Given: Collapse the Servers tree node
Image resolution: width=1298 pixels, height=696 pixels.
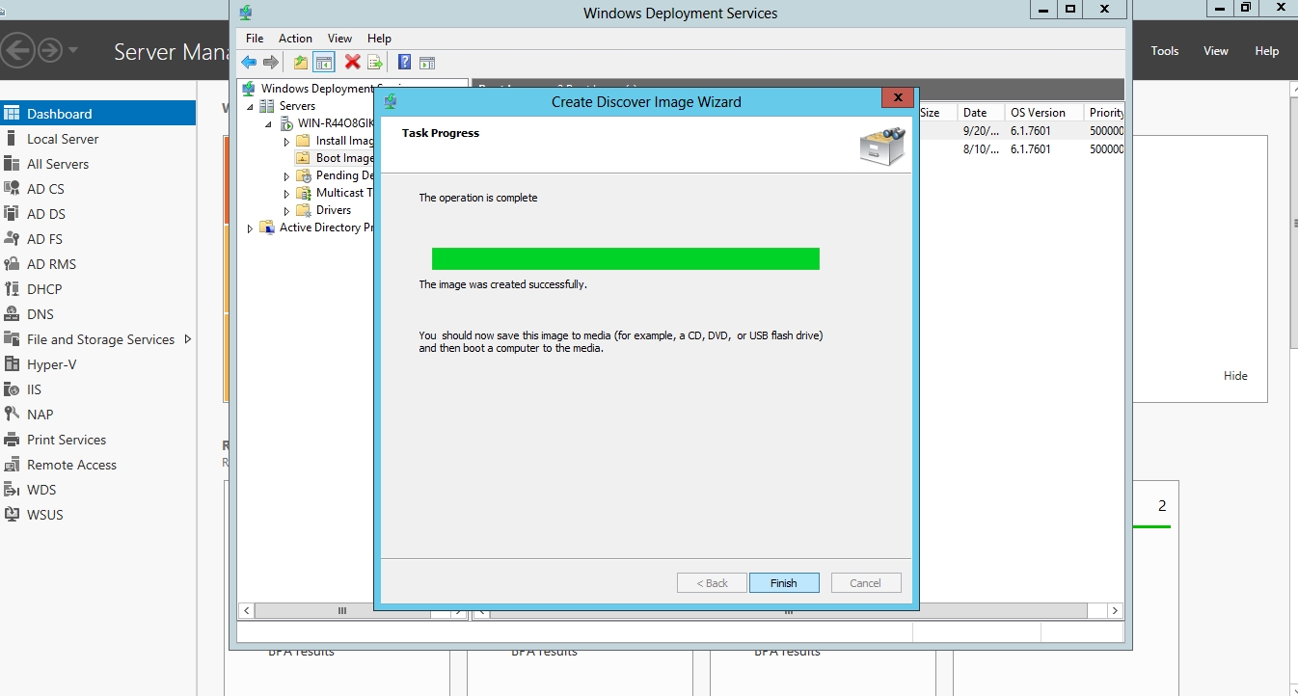Looking at the screenshot, I should [250, 106].
